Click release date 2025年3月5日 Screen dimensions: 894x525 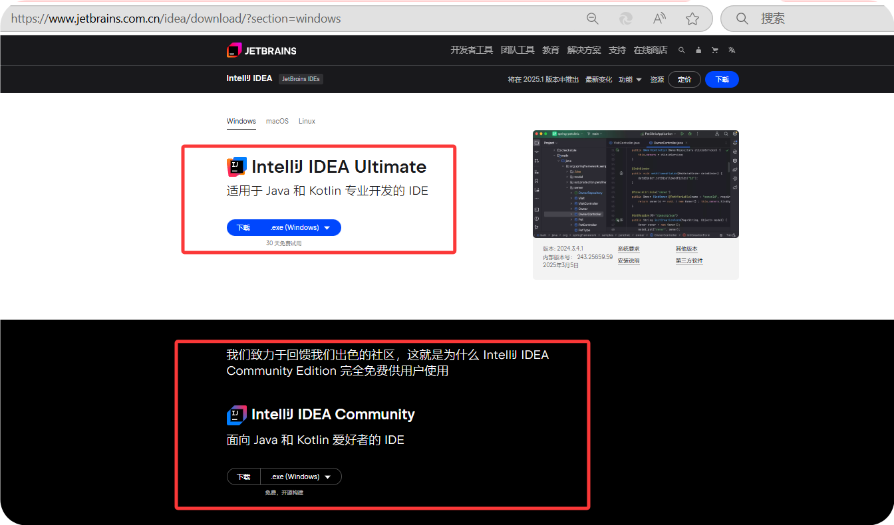click(561, 265)
